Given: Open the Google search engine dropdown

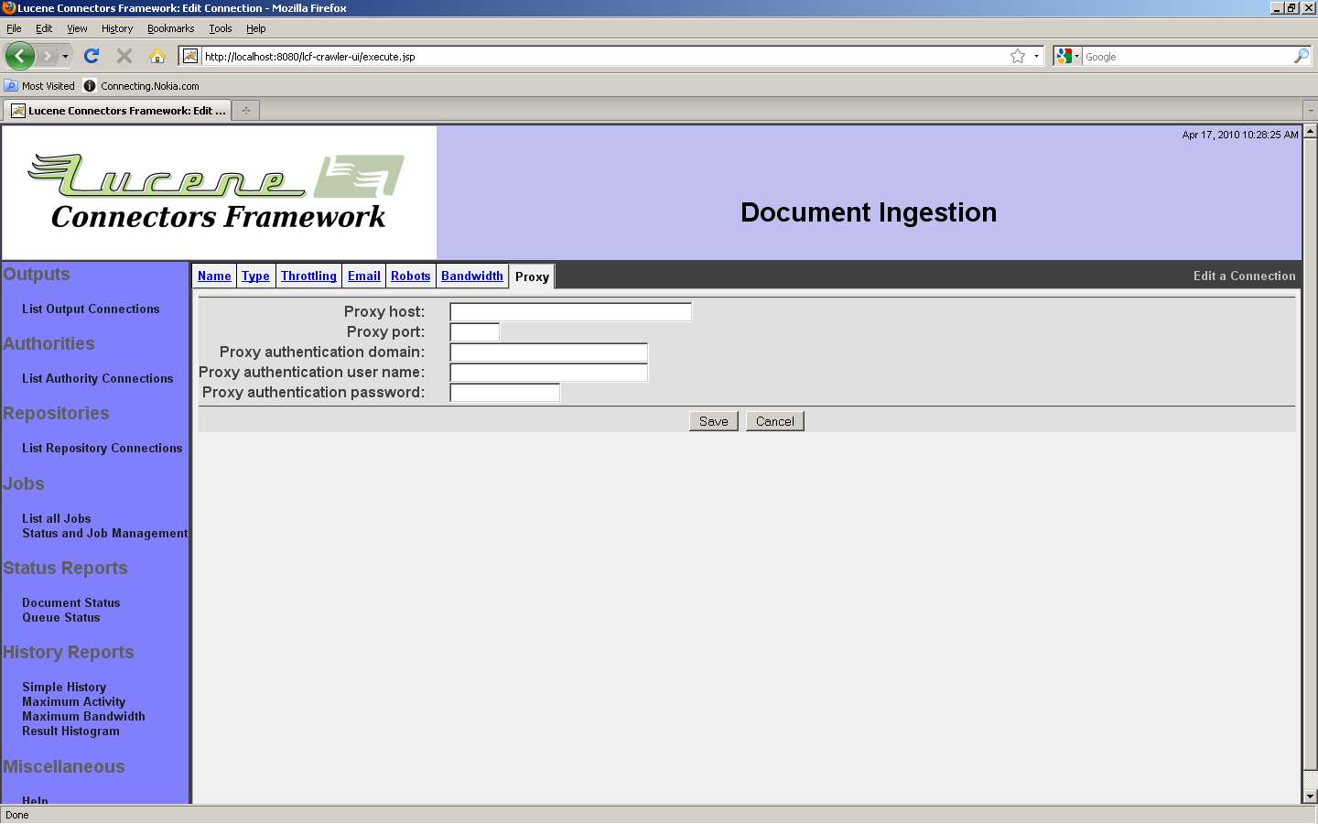Looking at the screenshot, I should 1067,56.
